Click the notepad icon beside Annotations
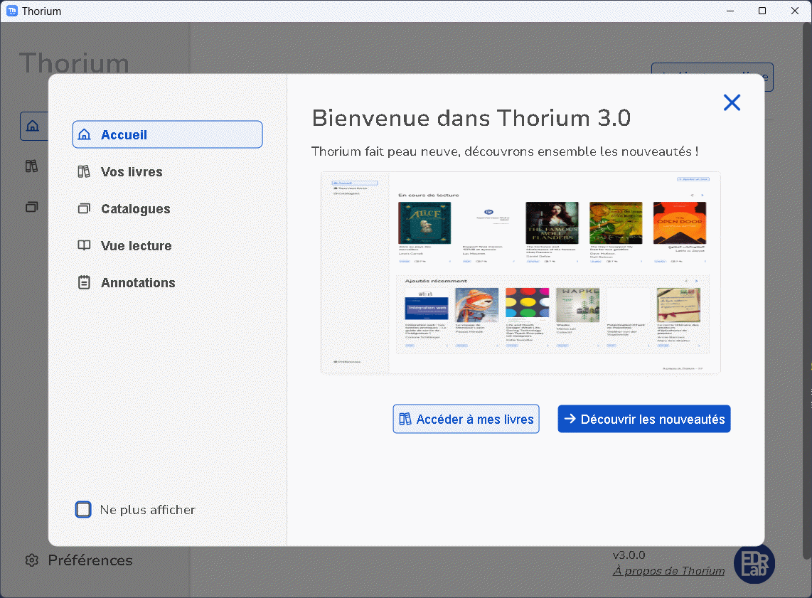Viewport: 812px width, 598px height. (84, 283)
